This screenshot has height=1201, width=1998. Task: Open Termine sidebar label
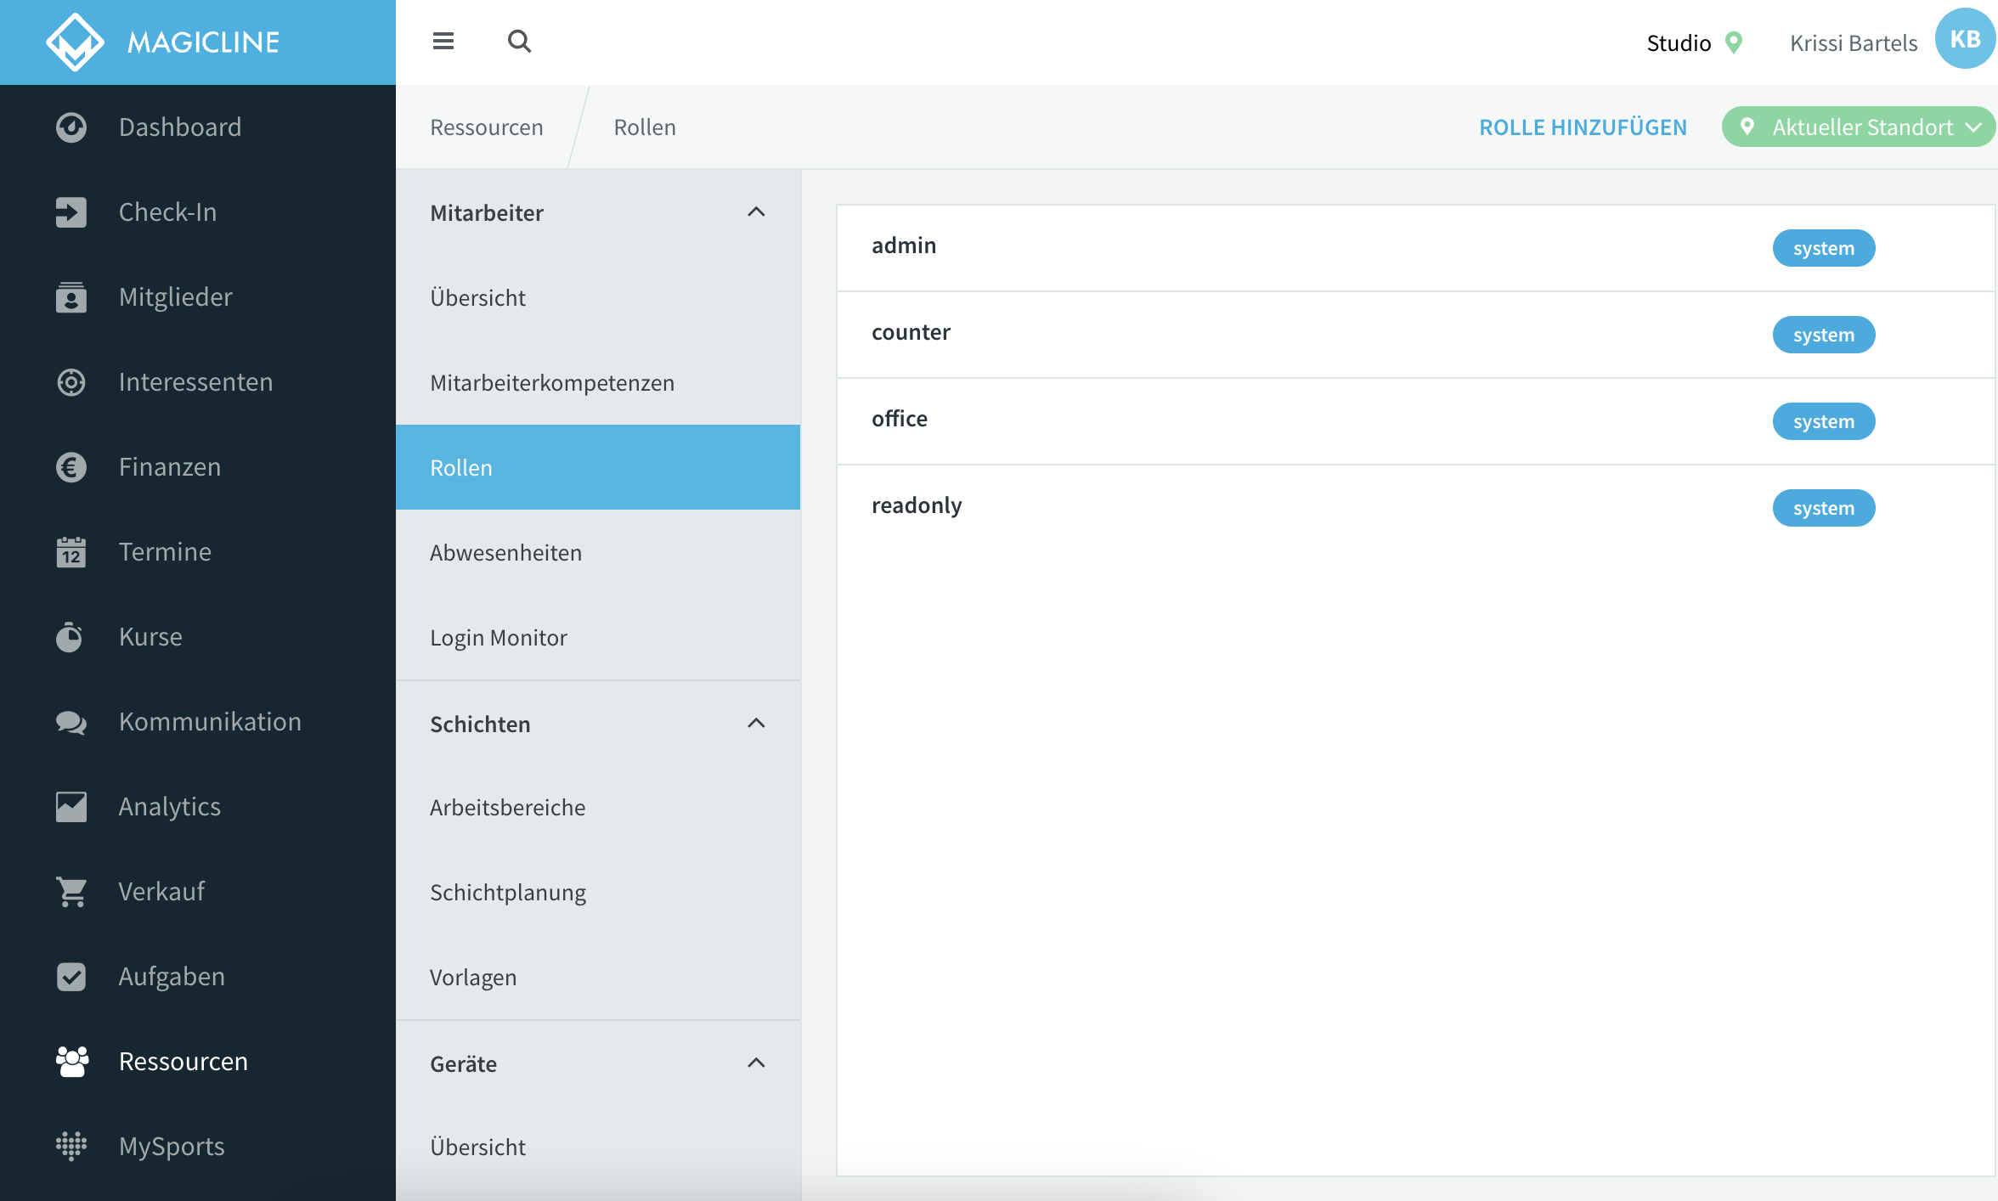click(x=165, y=552)
